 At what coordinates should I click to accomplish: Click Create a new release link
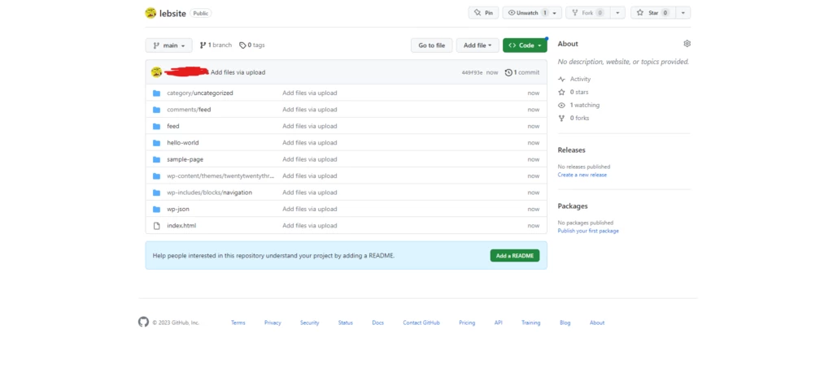pyautogui.click(x=582, y=175)
